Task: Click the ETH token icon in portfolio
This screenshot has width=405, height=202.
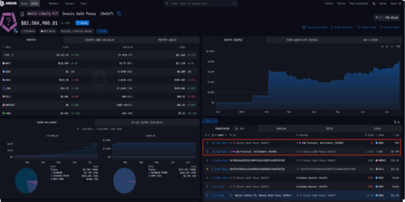Action: point(4,55)
